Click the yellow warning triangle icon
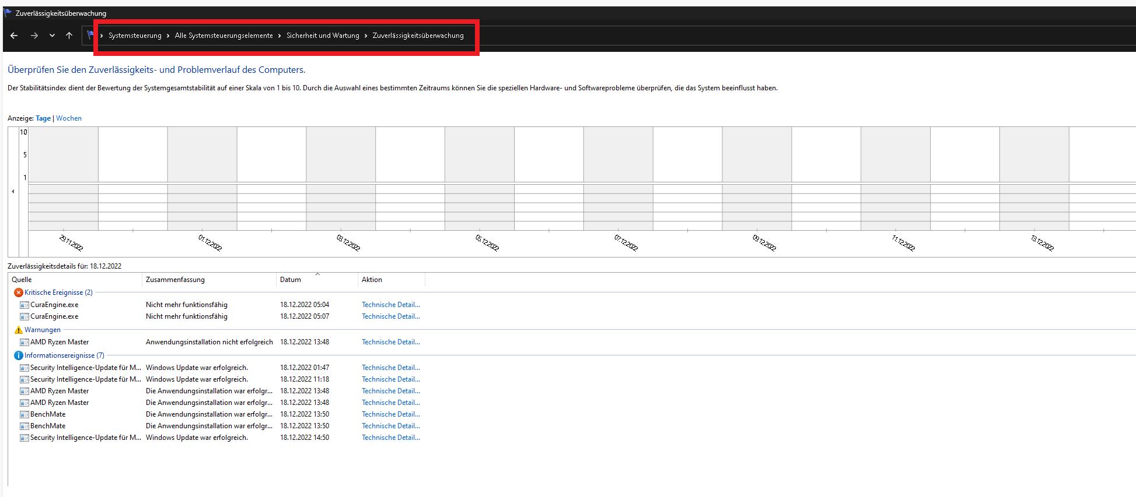This screenshot has height=497, width=1136. point(19,330)
